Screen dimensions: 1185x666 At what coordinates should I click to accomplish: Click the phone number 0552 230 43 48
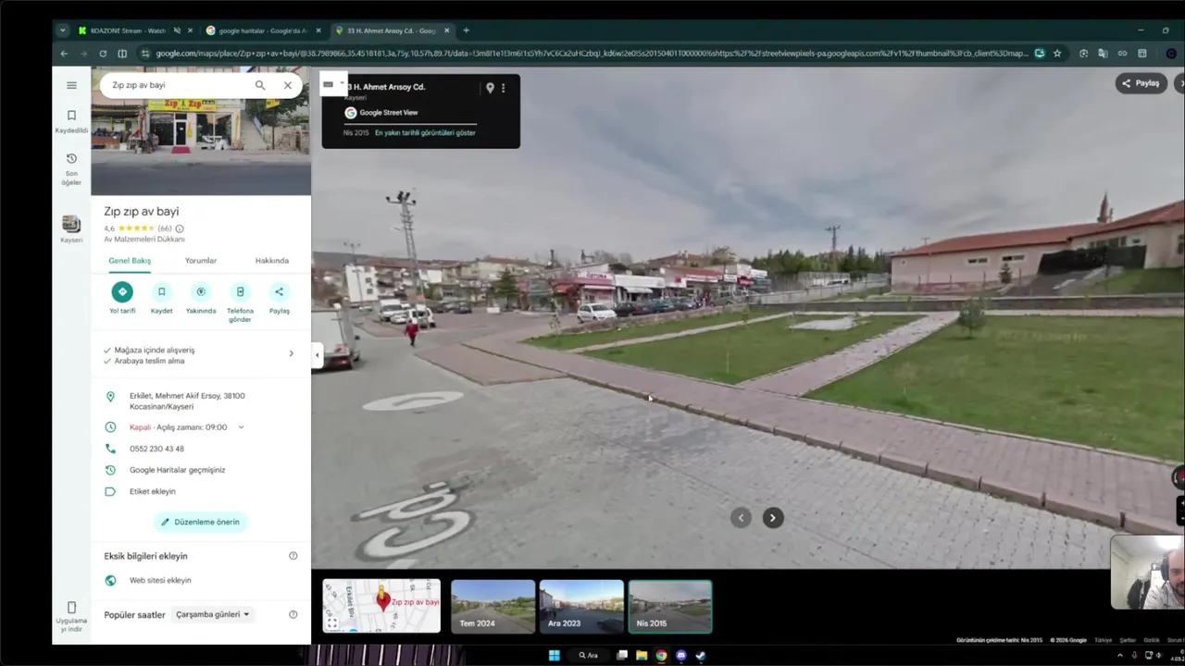tap(156, 449)
